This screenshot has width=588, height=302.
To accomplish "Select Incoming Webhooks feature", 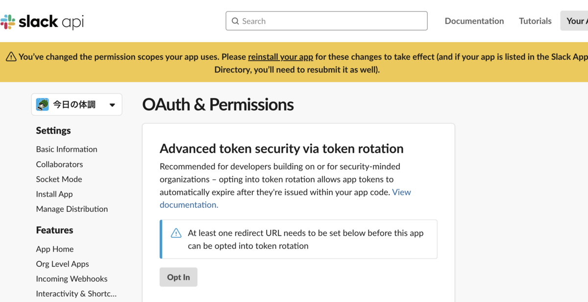I will [x=72, y=278].
